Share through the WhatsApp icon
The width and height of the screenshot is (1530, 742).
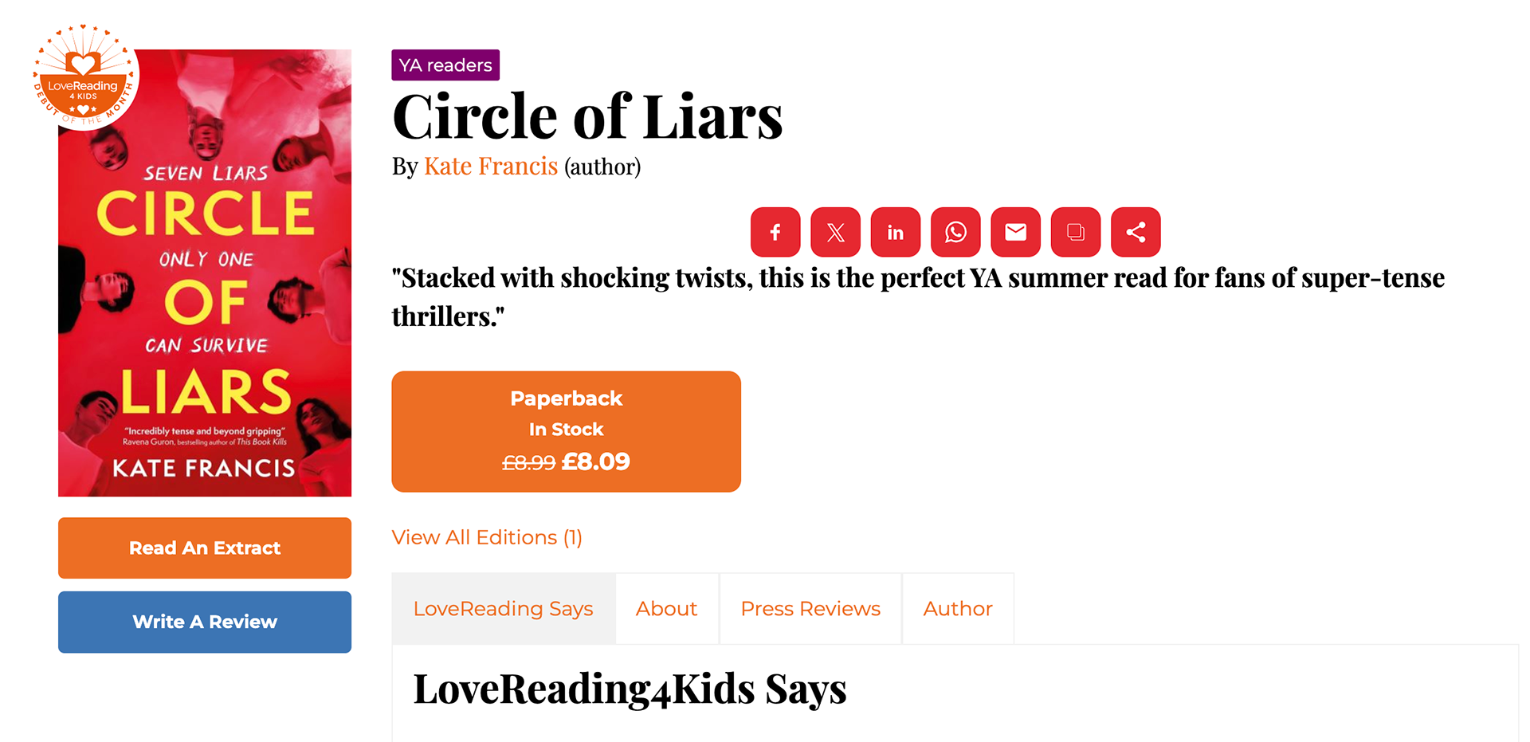pos(955,232)
